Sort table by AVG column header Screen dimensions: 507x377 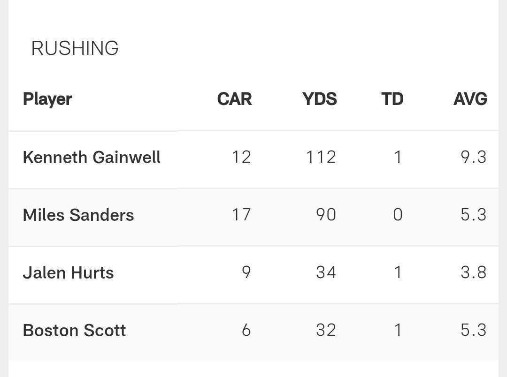click(x=470, y=99)
